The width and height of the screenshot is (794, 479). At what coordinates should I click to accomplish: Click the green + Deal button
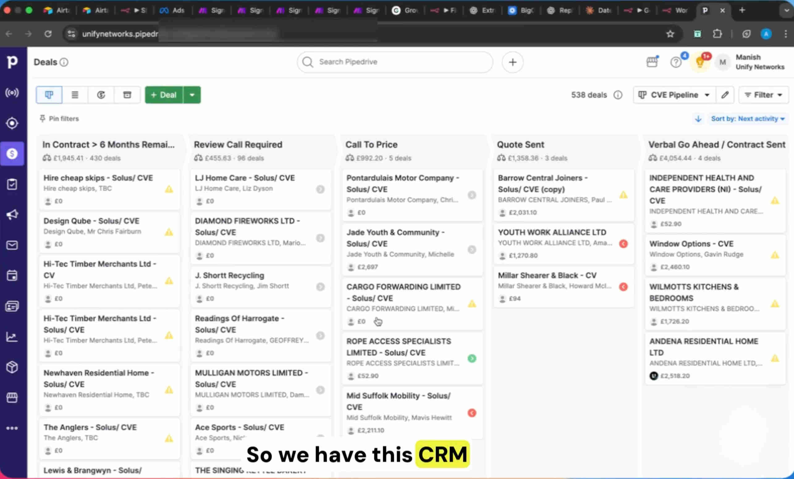point(164,95)
